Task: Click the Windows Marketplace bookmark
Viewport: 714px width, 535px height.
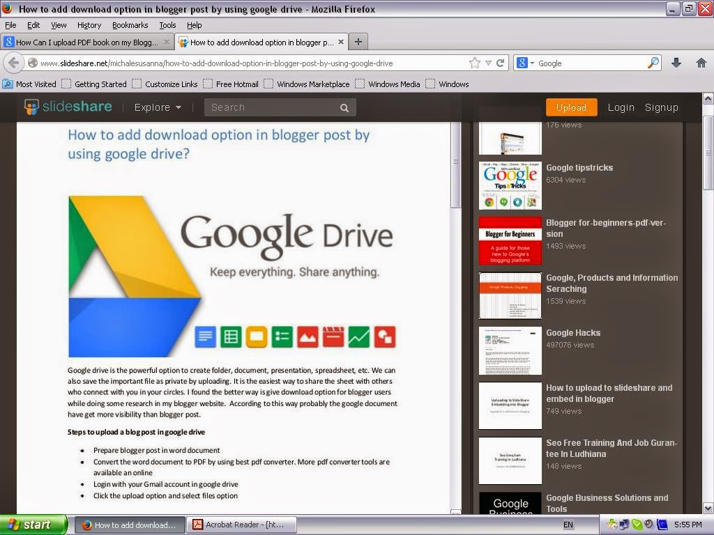Action: (307, 84)
